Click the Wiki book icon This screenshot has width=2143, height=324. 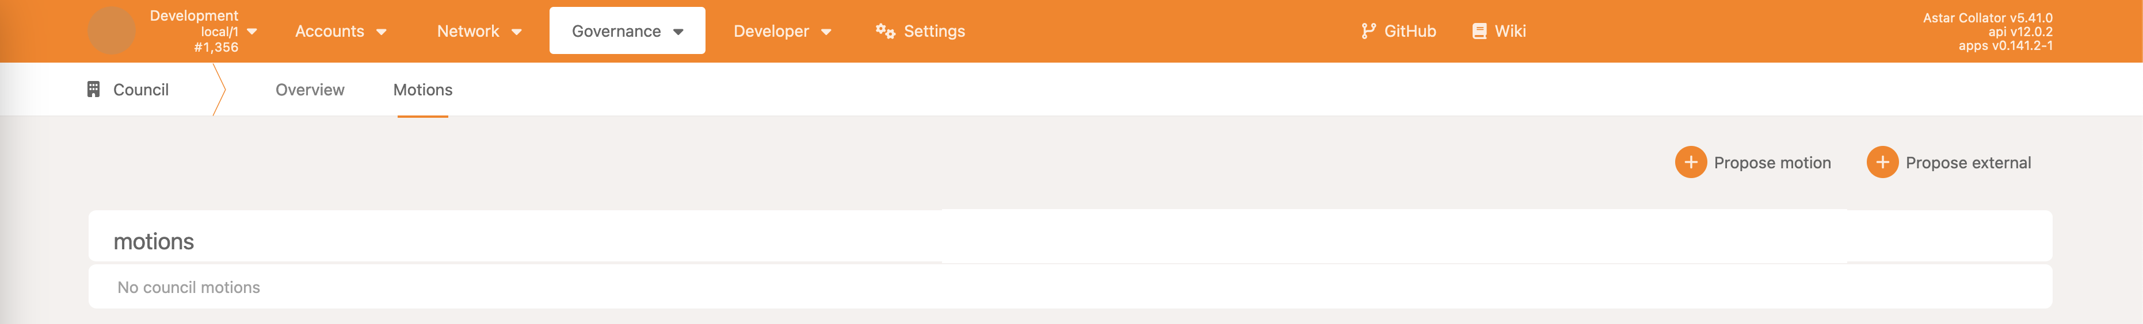(1478, 32)
